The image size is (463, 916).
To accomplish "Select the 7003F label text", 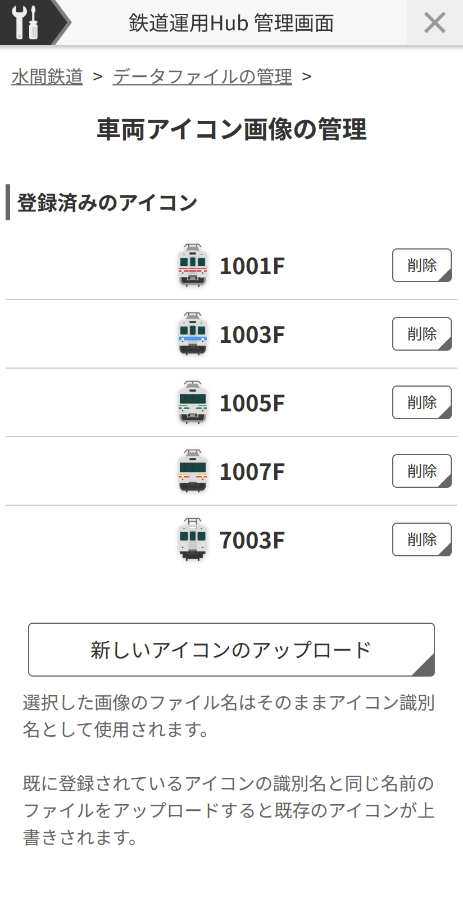I will [x=252, y=541].
